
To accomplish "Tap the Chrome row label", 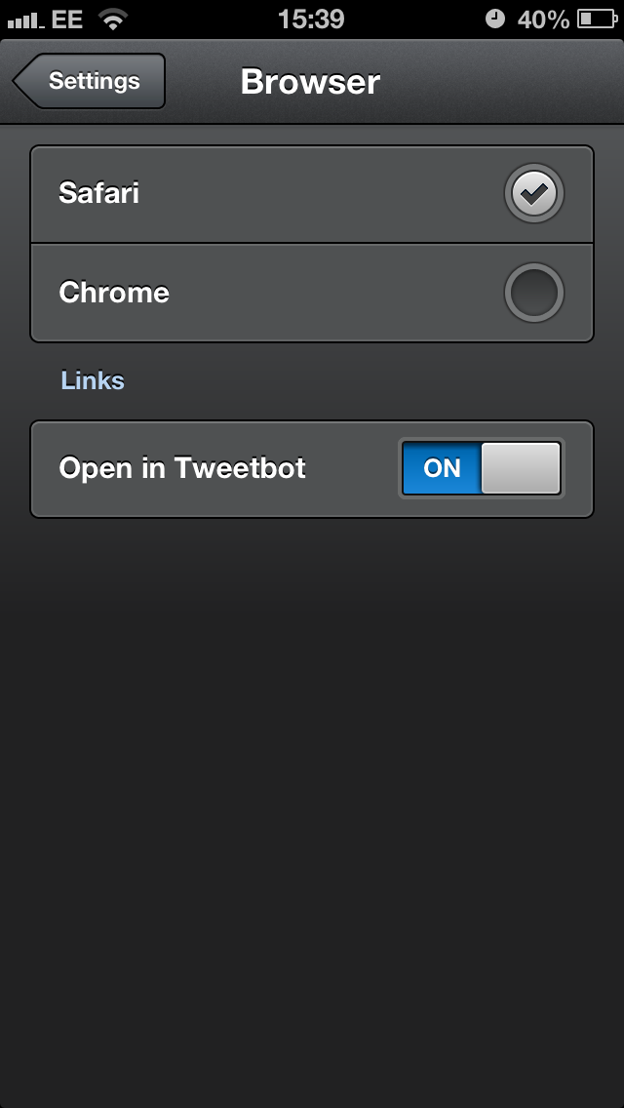I will tap(114, 293).
